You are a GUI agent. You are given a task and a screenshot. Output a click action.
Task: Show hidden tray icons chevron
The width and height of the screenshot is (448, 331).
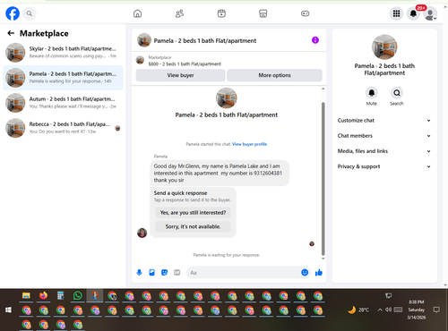[x=380, y=310]
